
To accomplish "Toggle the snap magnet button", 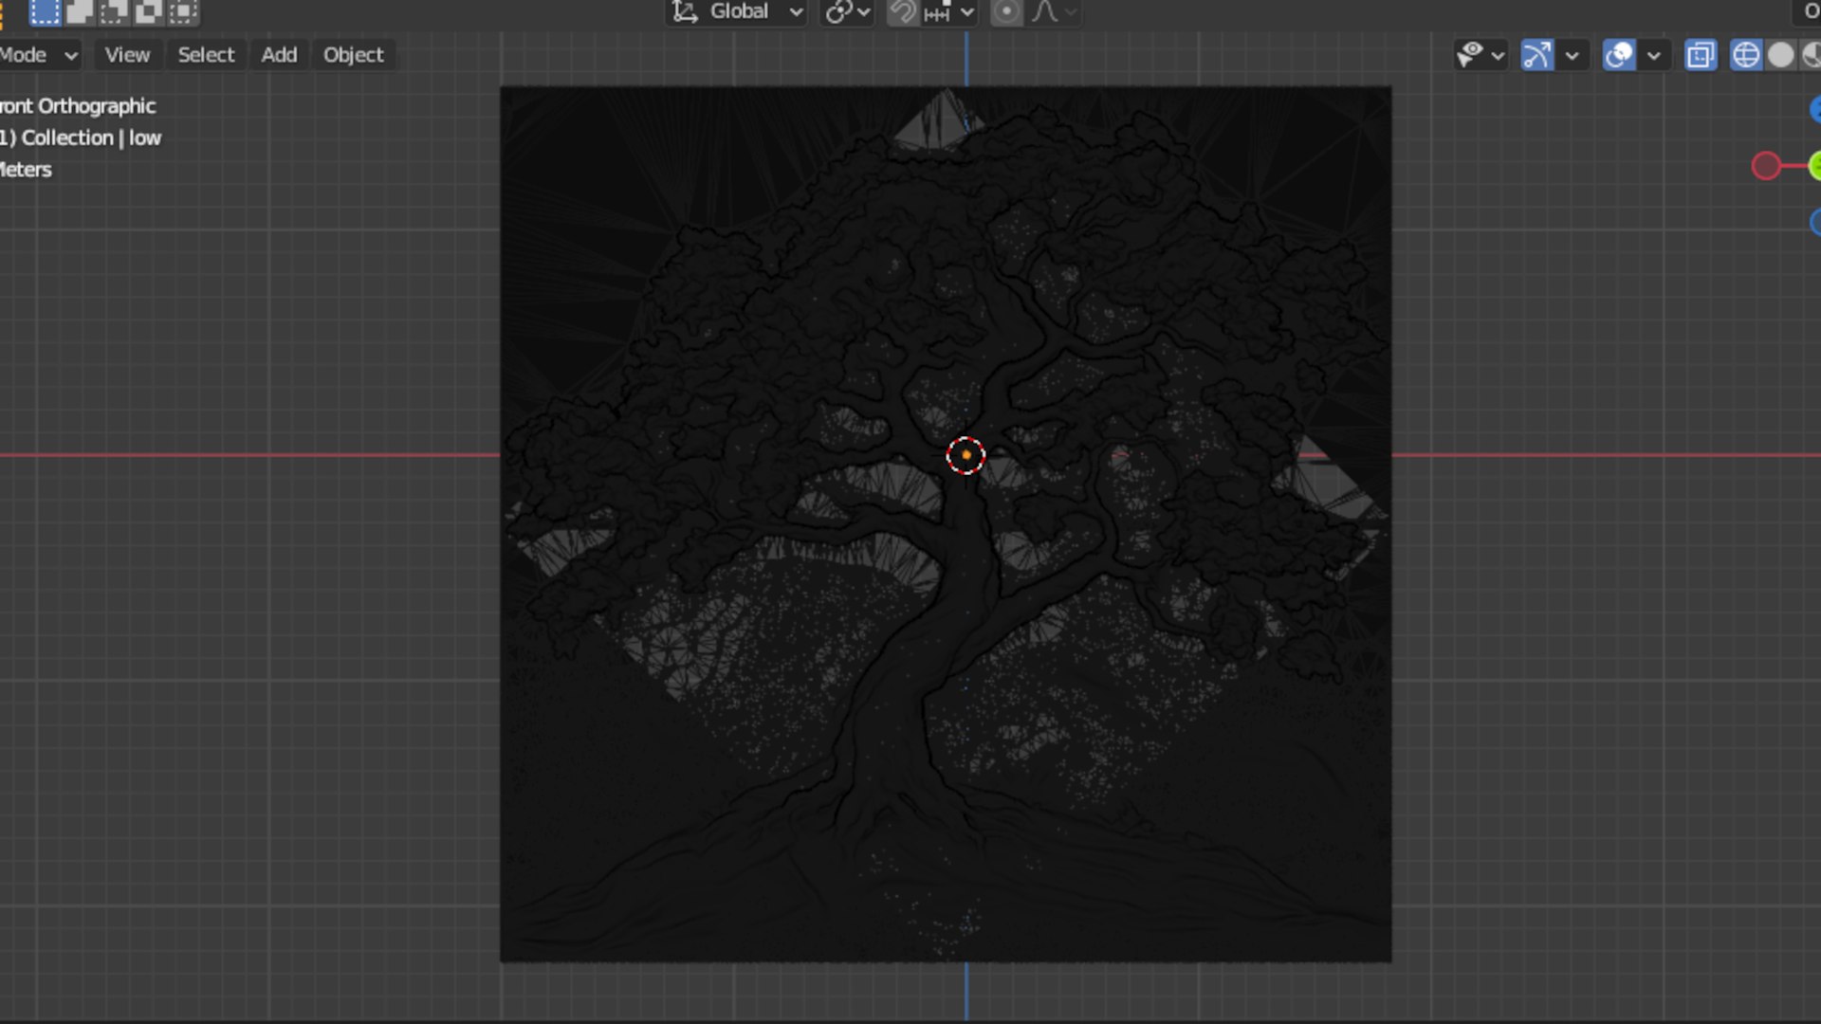I will (903, 11).
